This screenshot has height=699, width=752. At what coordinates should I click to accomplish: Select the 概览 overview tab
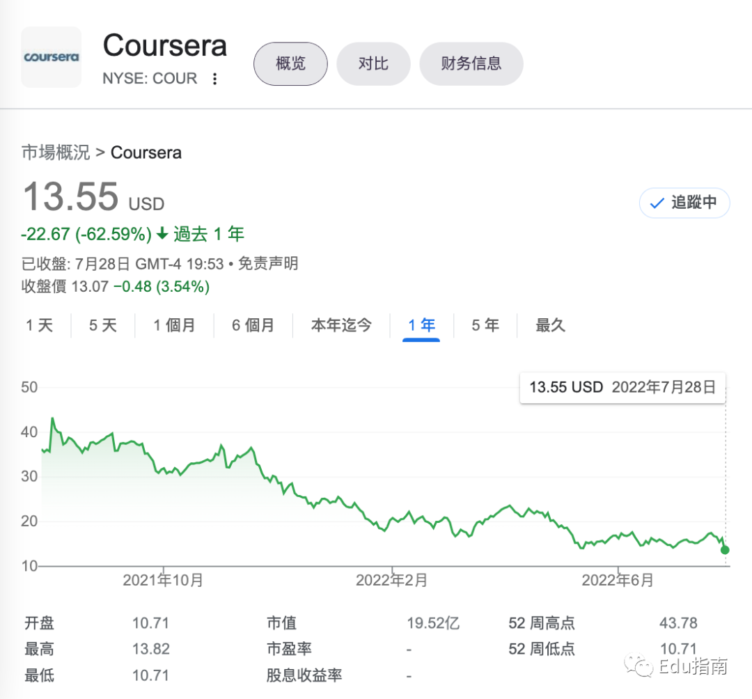290,64
